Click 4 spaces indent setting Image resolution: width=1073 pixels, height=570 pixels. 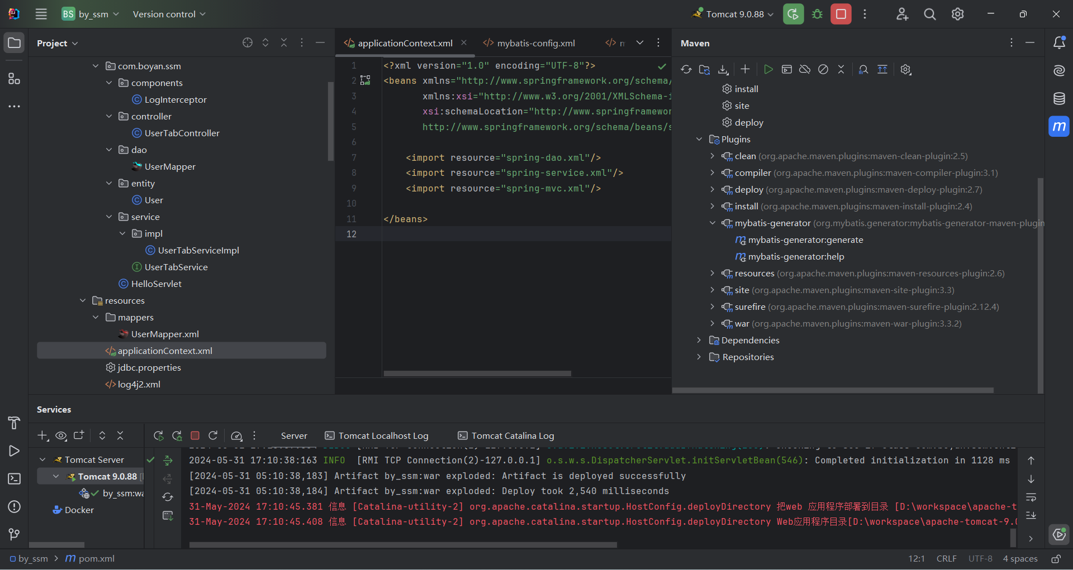tap(1020, 559)
